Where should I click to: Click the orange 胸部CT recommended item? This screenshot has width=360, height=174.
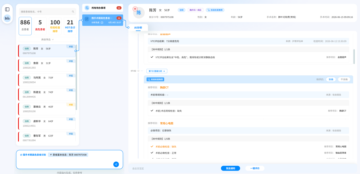164,87
